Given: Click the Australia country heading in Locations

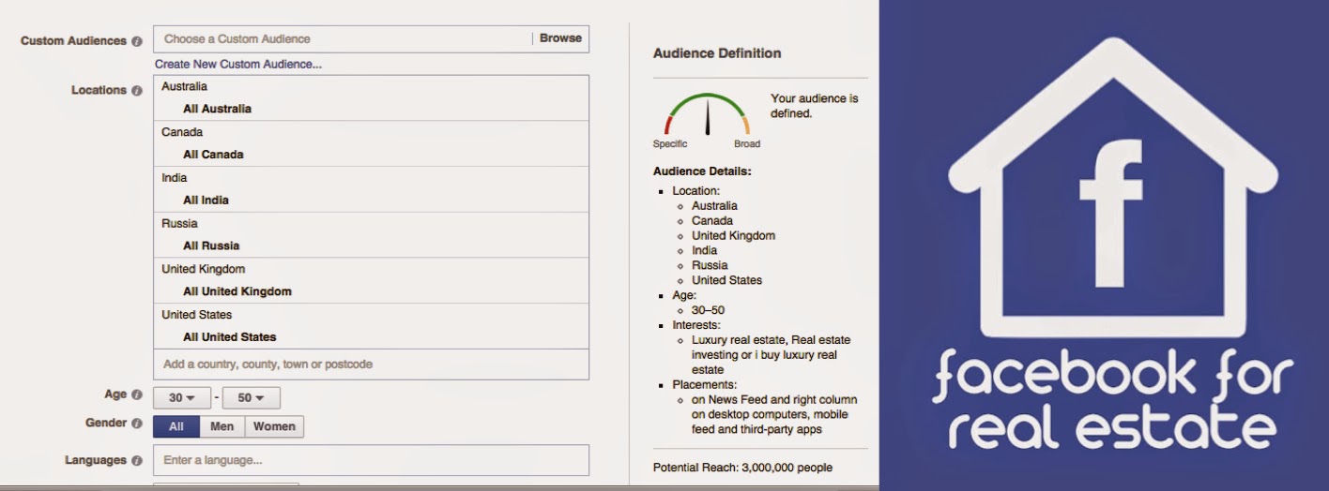Looking at the screenshot, I should click(184, 86).
